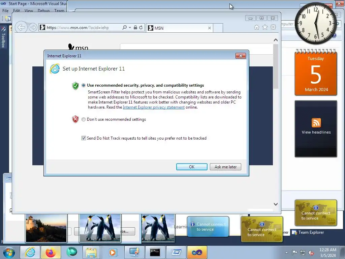345x259 pixels.
Task: Open the monitor settings taskbar icon
Action: point(134,252)
